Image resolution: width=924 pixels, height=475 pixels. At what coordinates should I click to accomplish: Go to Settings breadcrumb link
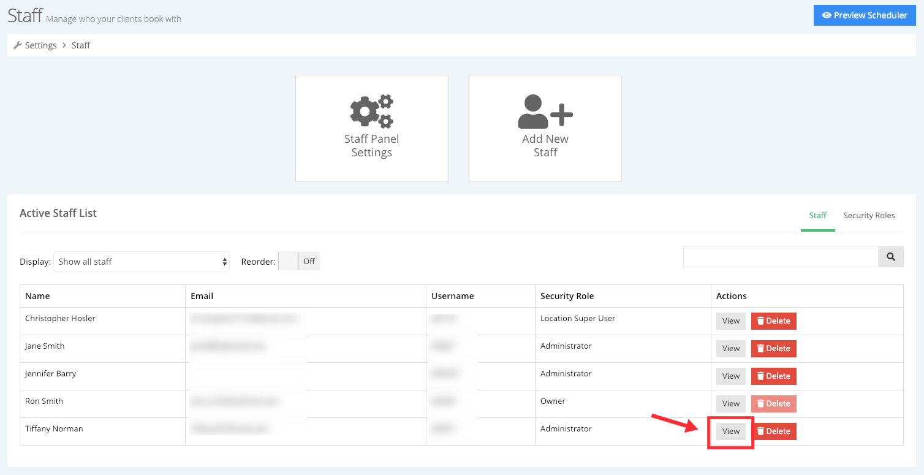click(x=40, y=45)
